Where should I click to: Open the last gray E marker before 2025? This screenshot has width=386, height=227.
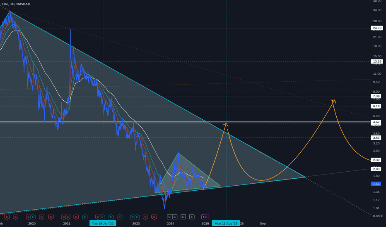[x=192, y=217]
